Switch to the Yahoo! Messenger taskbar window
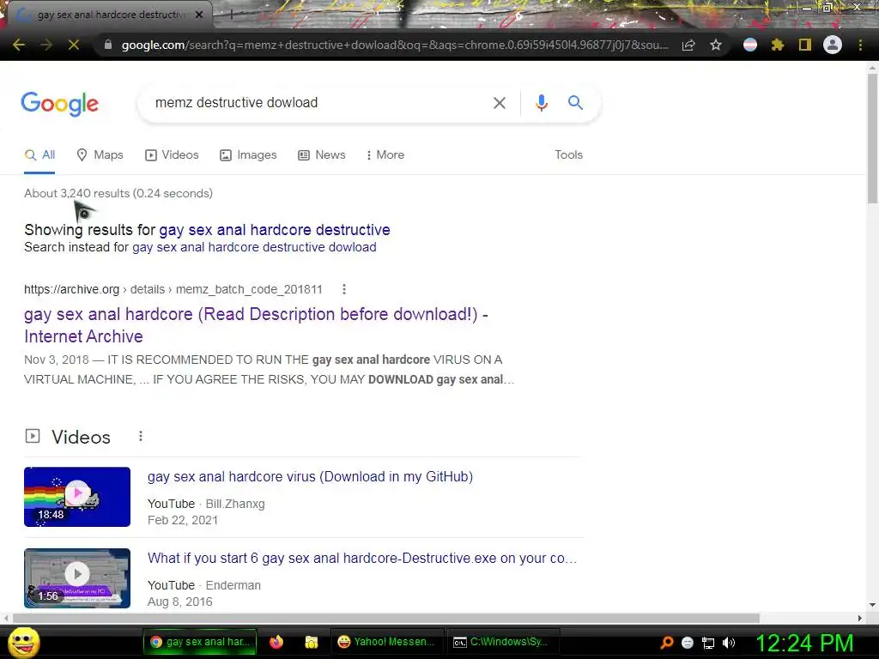This screenshot has height=659, width=879. coord(386,642)
